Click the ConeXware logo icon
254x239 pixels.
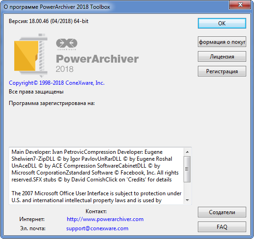[x=67, y=44]
